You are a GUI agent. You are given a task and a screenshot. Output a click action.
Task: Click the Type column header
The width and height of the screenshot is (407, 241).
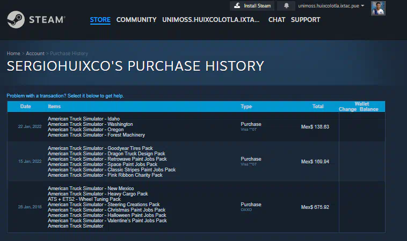[x=246, y=107]
